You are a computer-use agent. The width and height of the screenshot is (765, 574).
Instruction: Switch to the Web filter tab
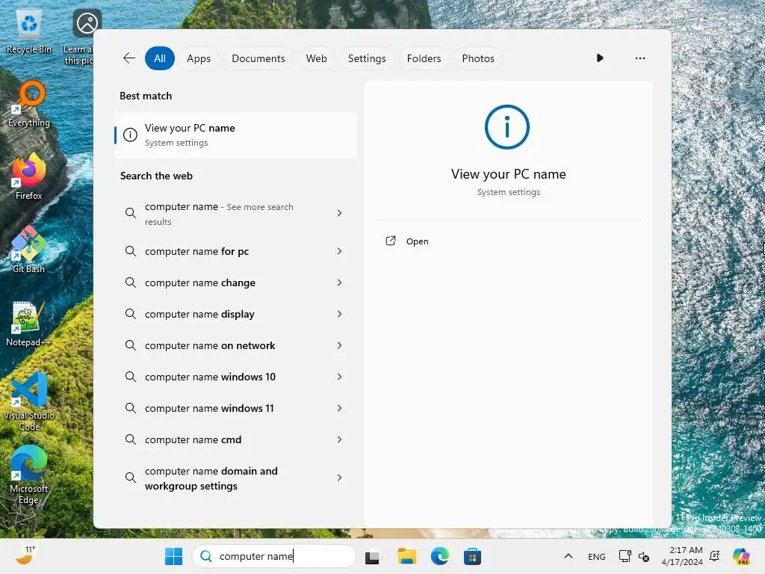coord(316,58)
